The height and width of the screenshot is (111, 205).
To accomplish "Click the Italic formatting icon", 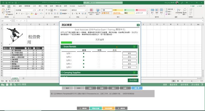I will point(19,13).
